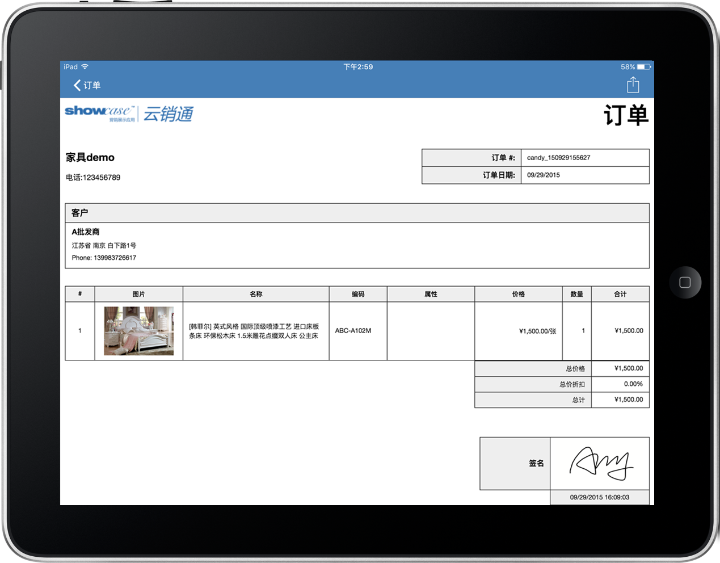The width and height of the screenshot is (720, 563).
Task: Tap the 签名 label cell
Action: click(515, 464)
